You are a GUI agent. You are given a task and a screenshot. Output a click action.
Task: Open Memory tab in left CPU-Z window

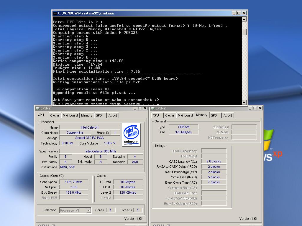point(87,115)
